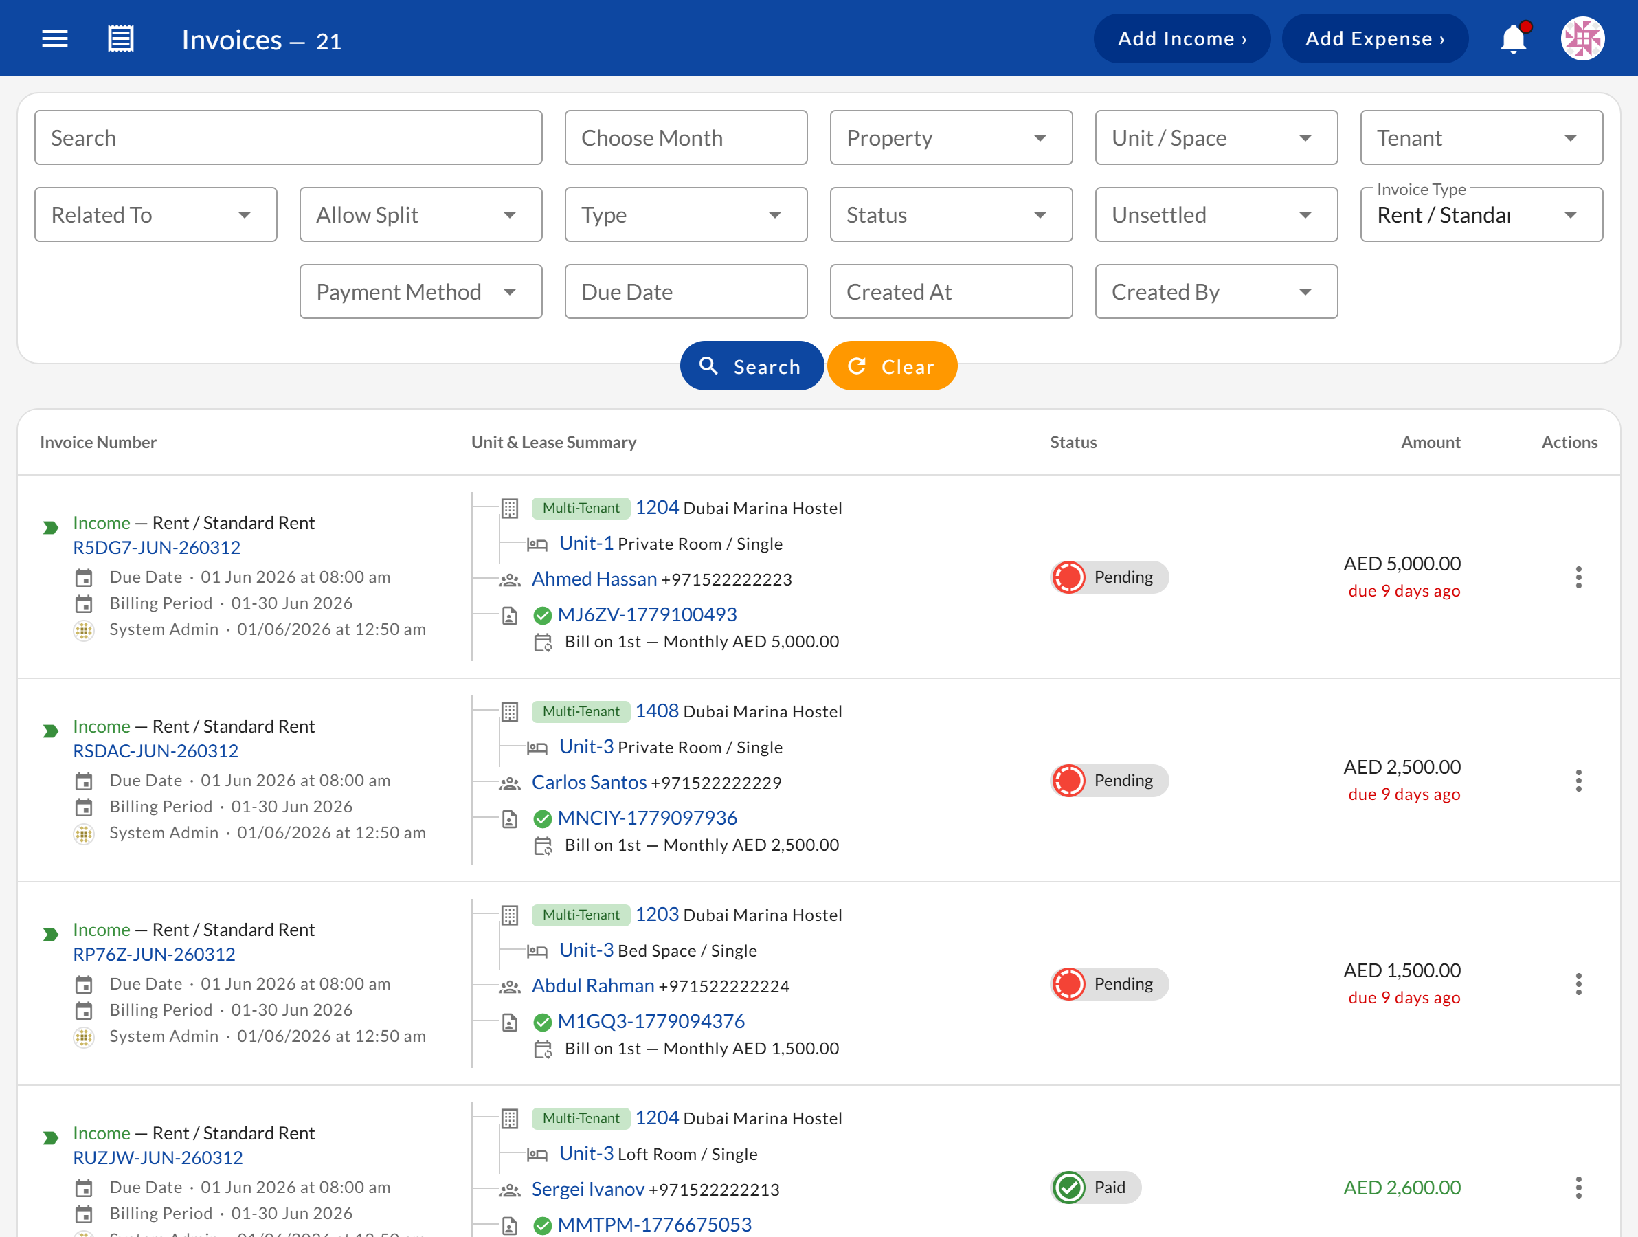Viewport: 1638px width, 1237px height.
Task: Click lease document icon beside MJ6ZV-1779100493
Action: point(509,616)
